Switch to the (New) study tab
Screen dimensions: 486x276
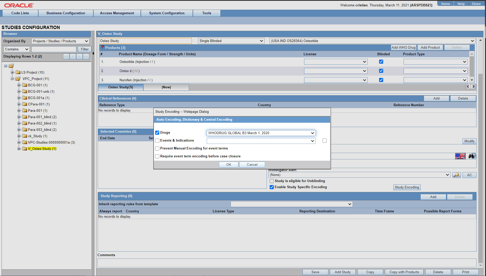166,87
